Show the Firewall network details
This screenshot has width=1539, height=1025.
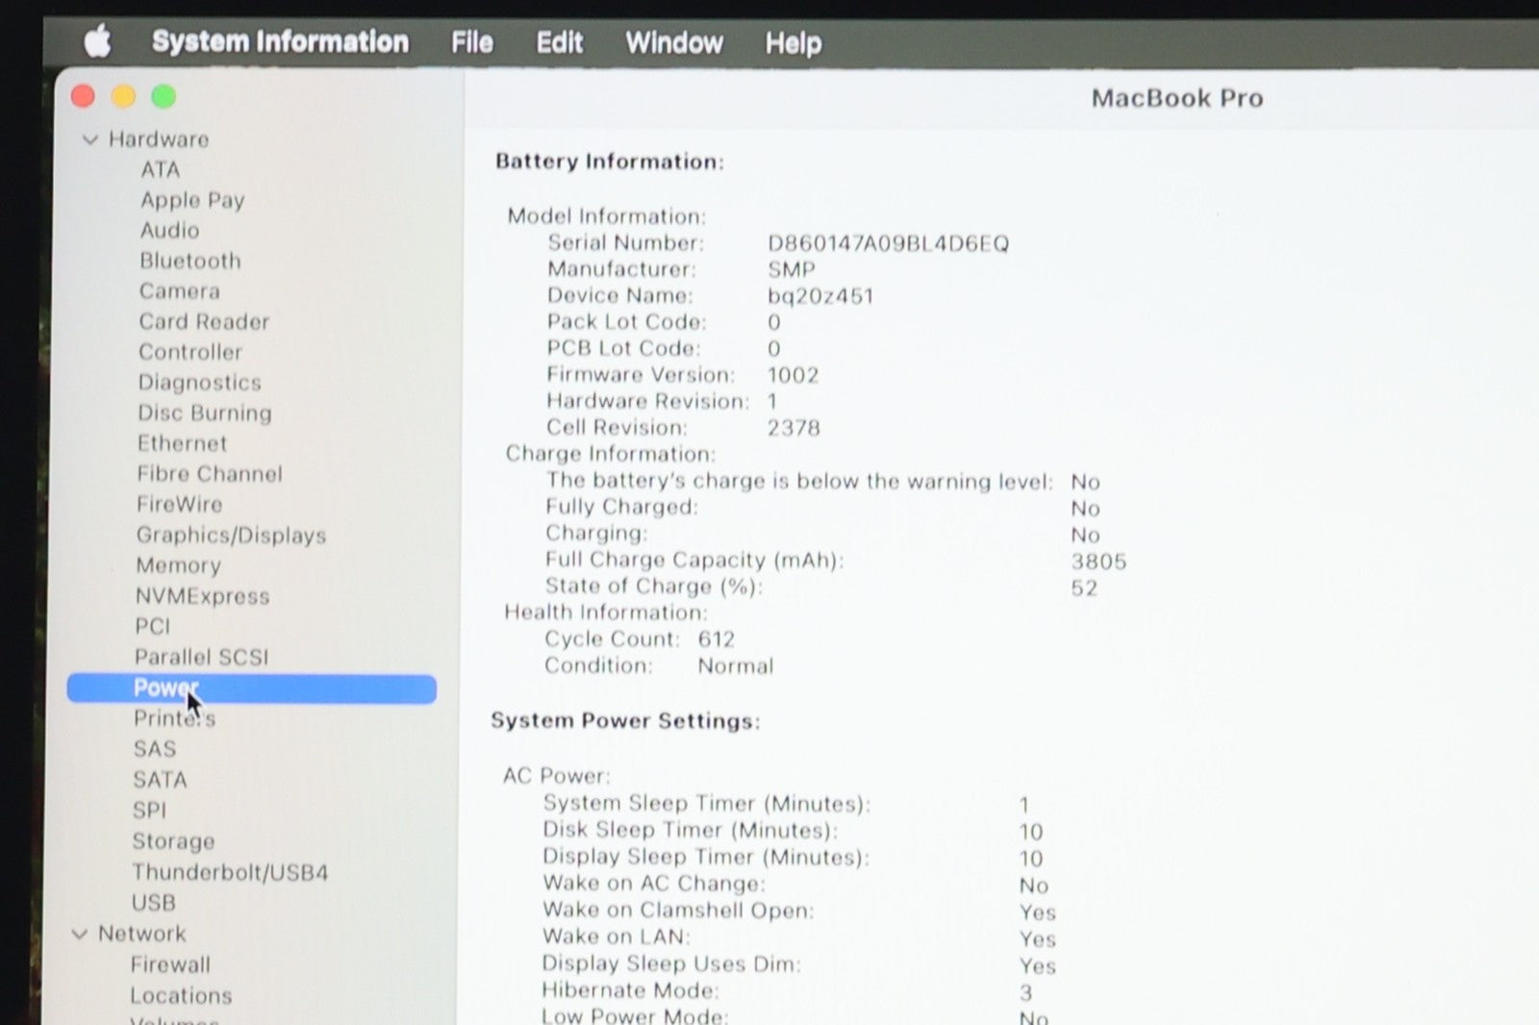click(170, 964)
